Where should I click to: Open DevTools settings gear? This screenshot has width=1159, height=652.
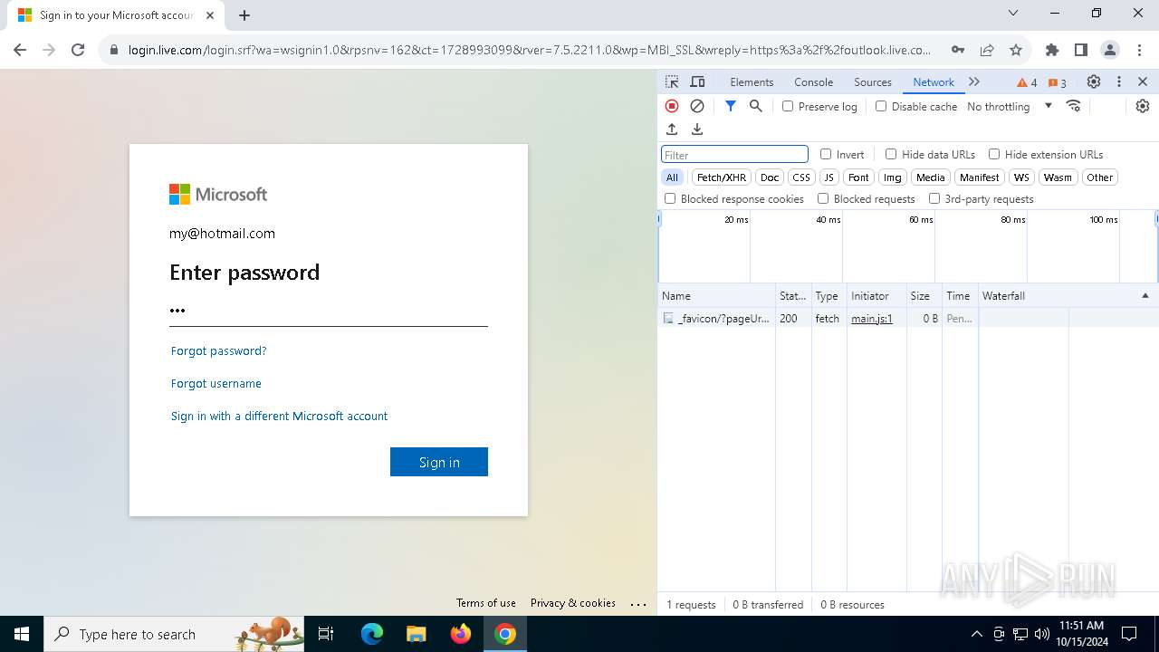pyautogui.click(x=1094, y=81)
